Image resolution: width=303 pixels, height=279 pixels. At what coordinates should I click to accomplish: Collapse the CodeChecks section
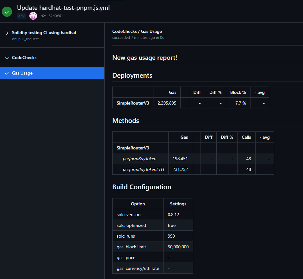click(x=7, y=58)
